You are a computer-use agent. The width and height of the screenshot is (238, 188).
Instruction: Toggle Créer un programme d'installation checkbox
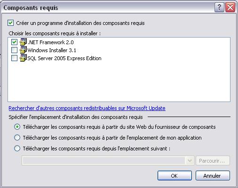point(10,23)
